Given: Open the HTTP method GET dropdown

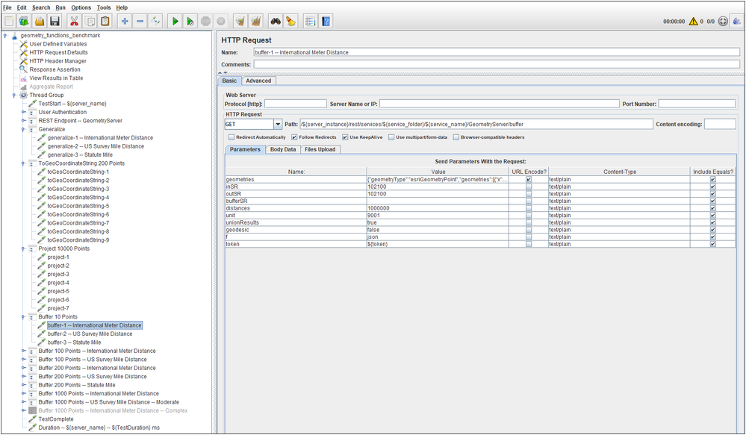Looking at the screenshot, I should [x=278, y=125].
